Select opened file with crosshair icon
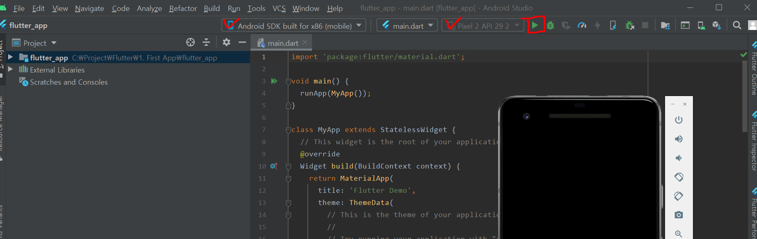 point(190,42)
